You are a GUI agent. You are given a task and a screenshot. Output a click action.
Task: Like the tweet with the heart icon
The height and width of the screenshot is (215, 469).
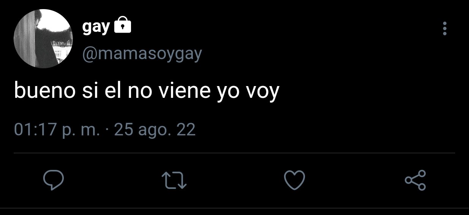pyautogui.click(x=295, y=180)
